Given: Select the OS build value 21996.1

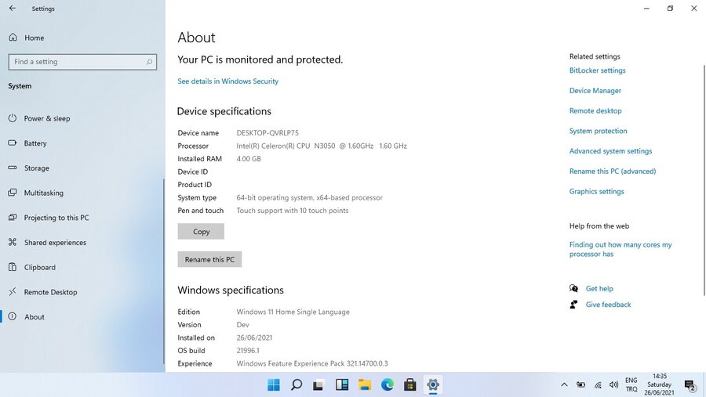Looking at the screenshot, I should click(x=248, y=351).
